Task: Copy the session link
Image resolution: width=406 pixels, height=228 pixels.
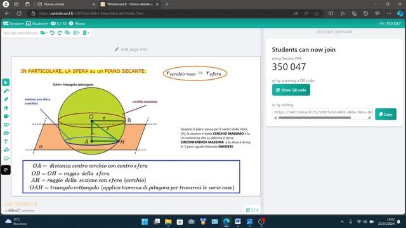Action: click(386, 114)
